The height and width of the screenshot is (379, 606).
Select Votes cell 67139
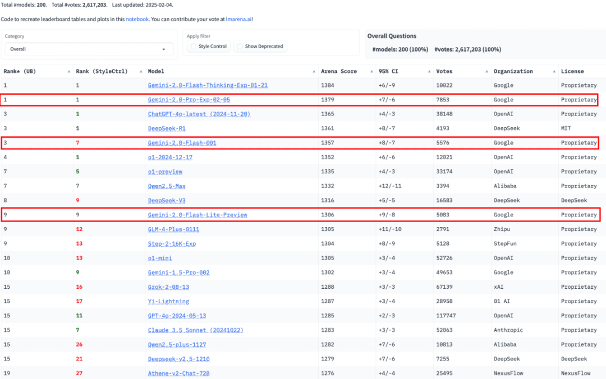444,287
